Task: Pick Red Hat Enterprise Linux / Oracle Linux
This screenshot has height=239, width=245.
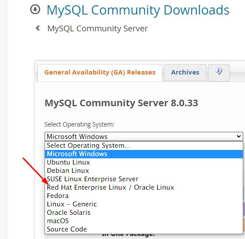Action: (144, 187)
